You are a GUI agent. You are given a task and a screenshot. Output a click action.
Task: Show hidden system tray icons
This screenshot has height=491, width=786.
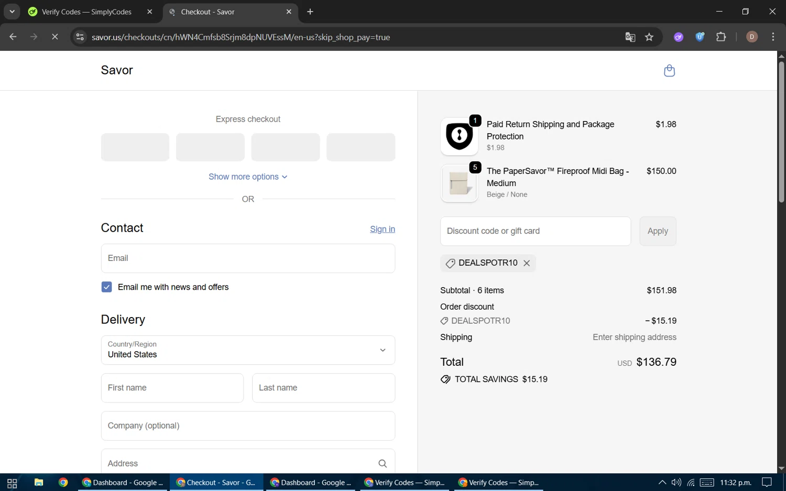pos(662,483)
